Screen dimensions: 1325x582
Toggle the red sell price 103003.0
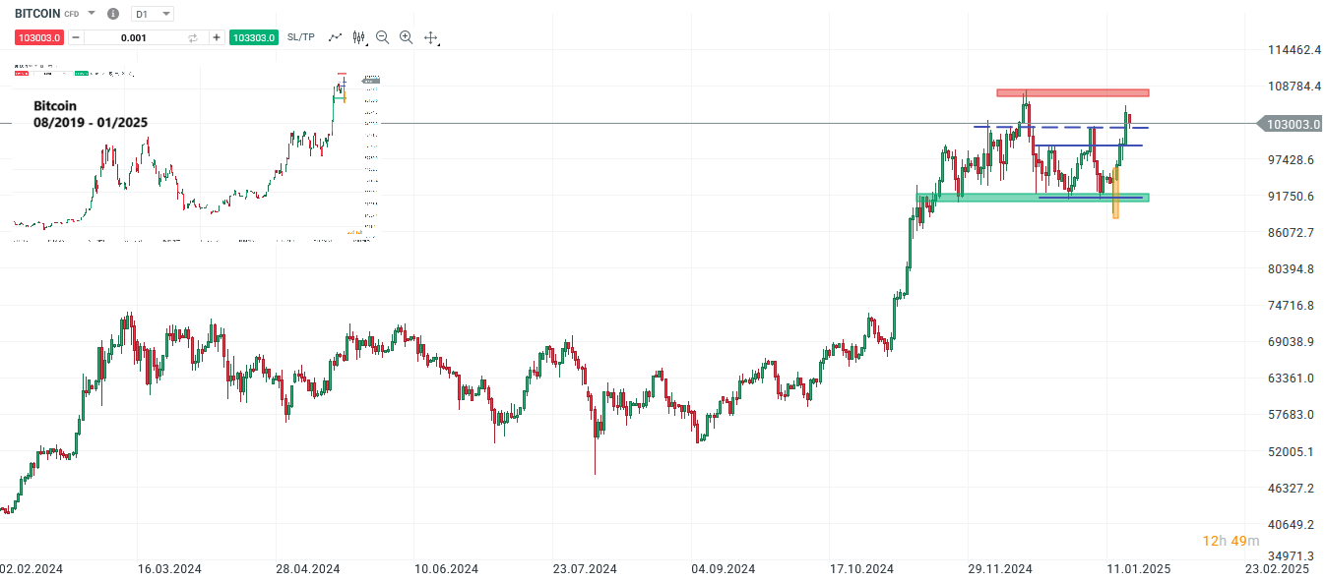39,36
